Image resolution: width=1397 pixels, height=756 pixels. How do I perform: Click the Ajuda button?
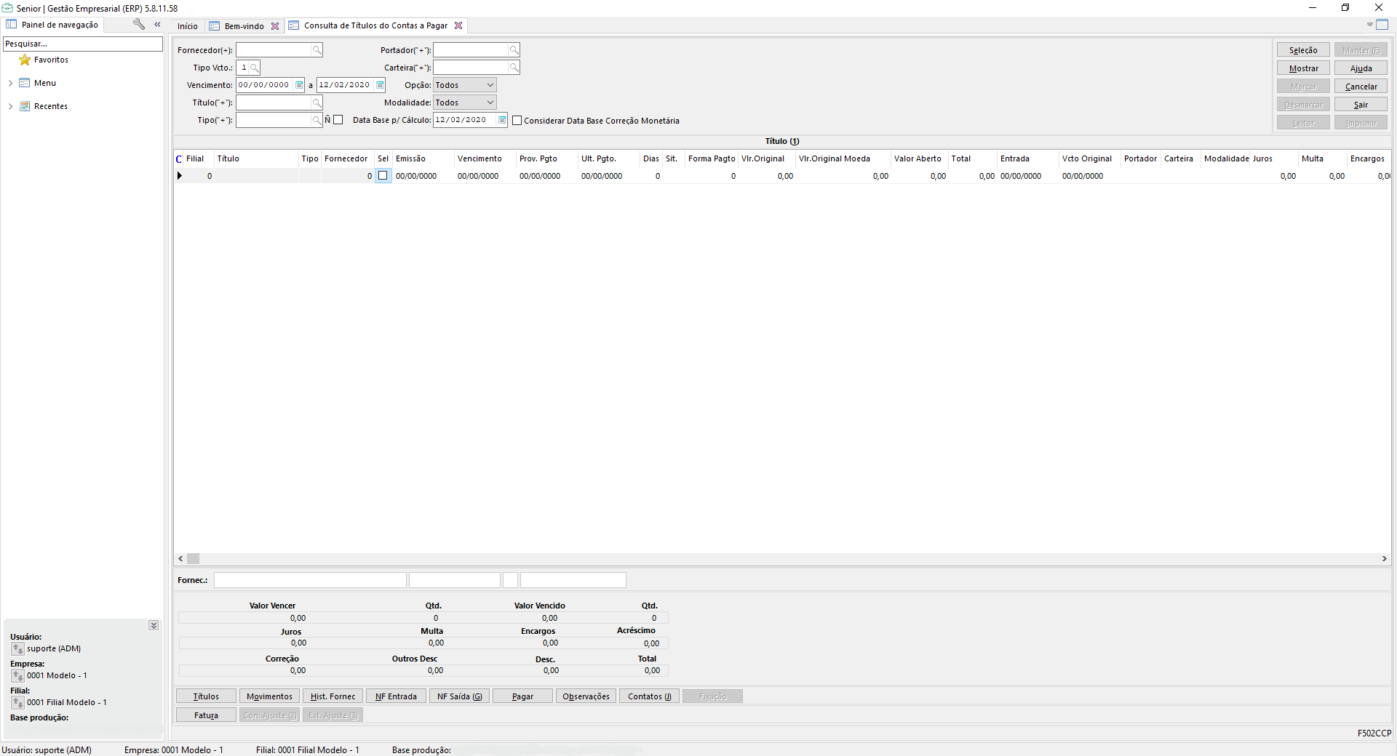[1361, 68]
